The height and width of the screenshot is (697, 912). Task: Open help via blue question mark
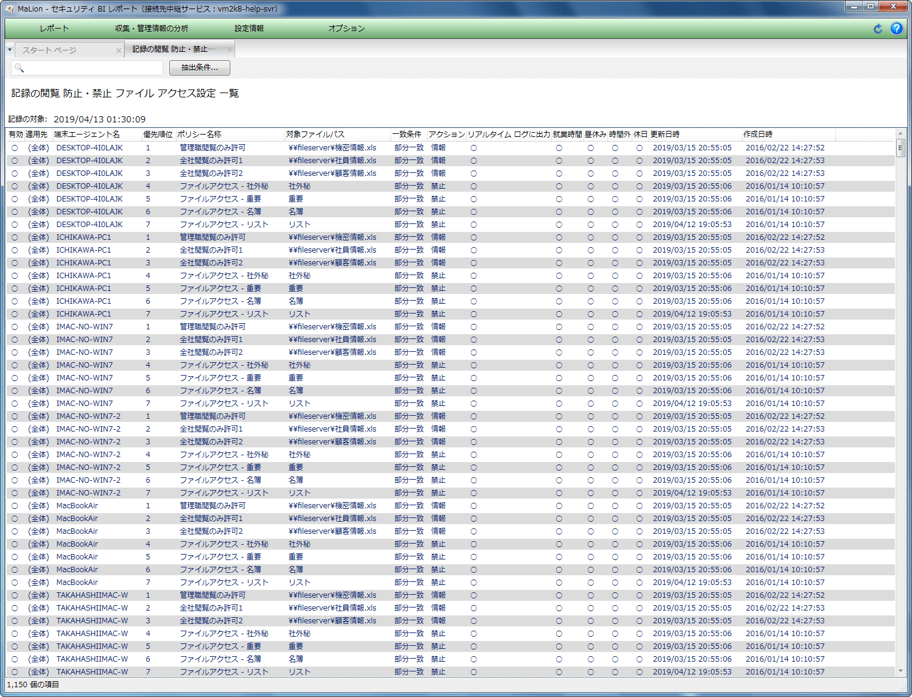tap(896, 29)
